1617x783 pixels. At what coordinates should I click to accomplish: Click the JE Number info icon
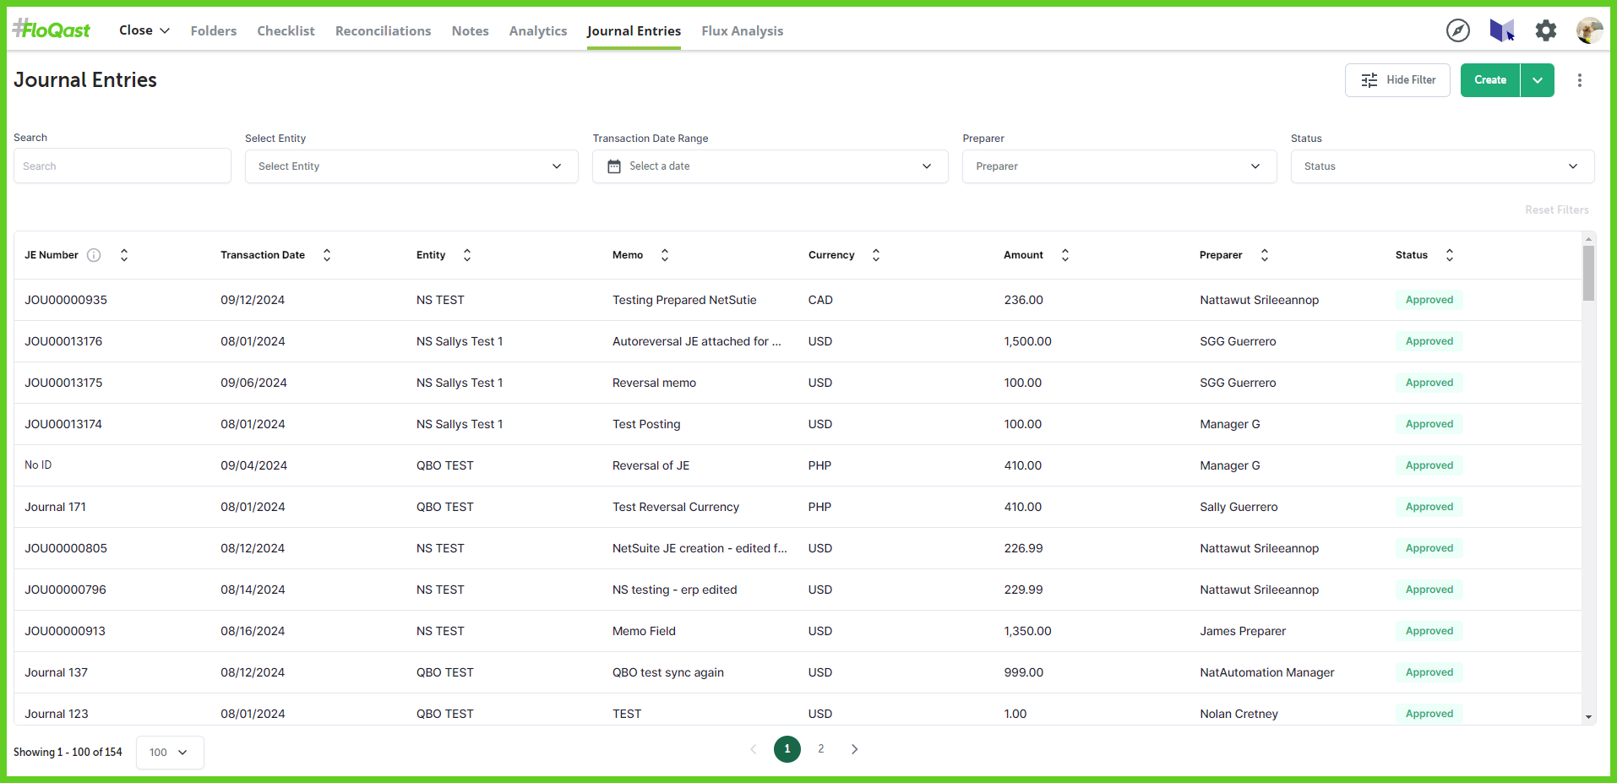pyautogui.click(x=94, y=255)
